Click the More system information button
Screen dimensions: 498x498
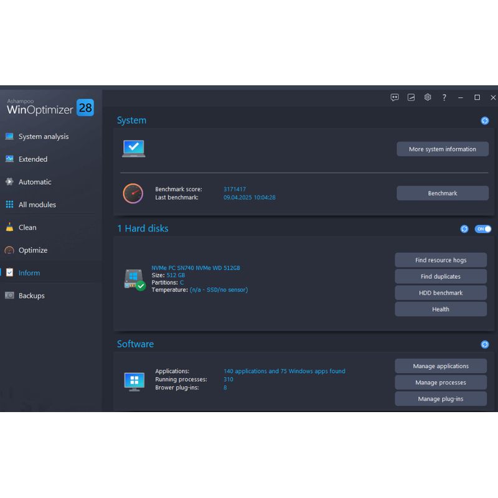[442, 149]
